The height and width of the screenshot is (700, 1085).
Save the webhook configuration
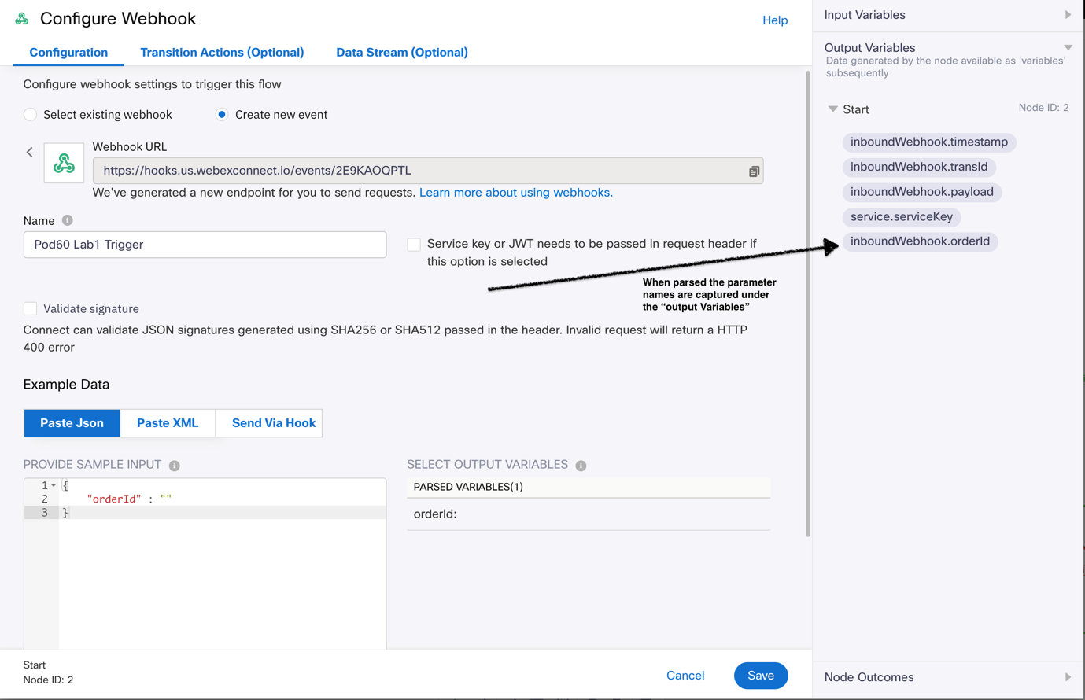pyautogui.click(x=761, y=676)
